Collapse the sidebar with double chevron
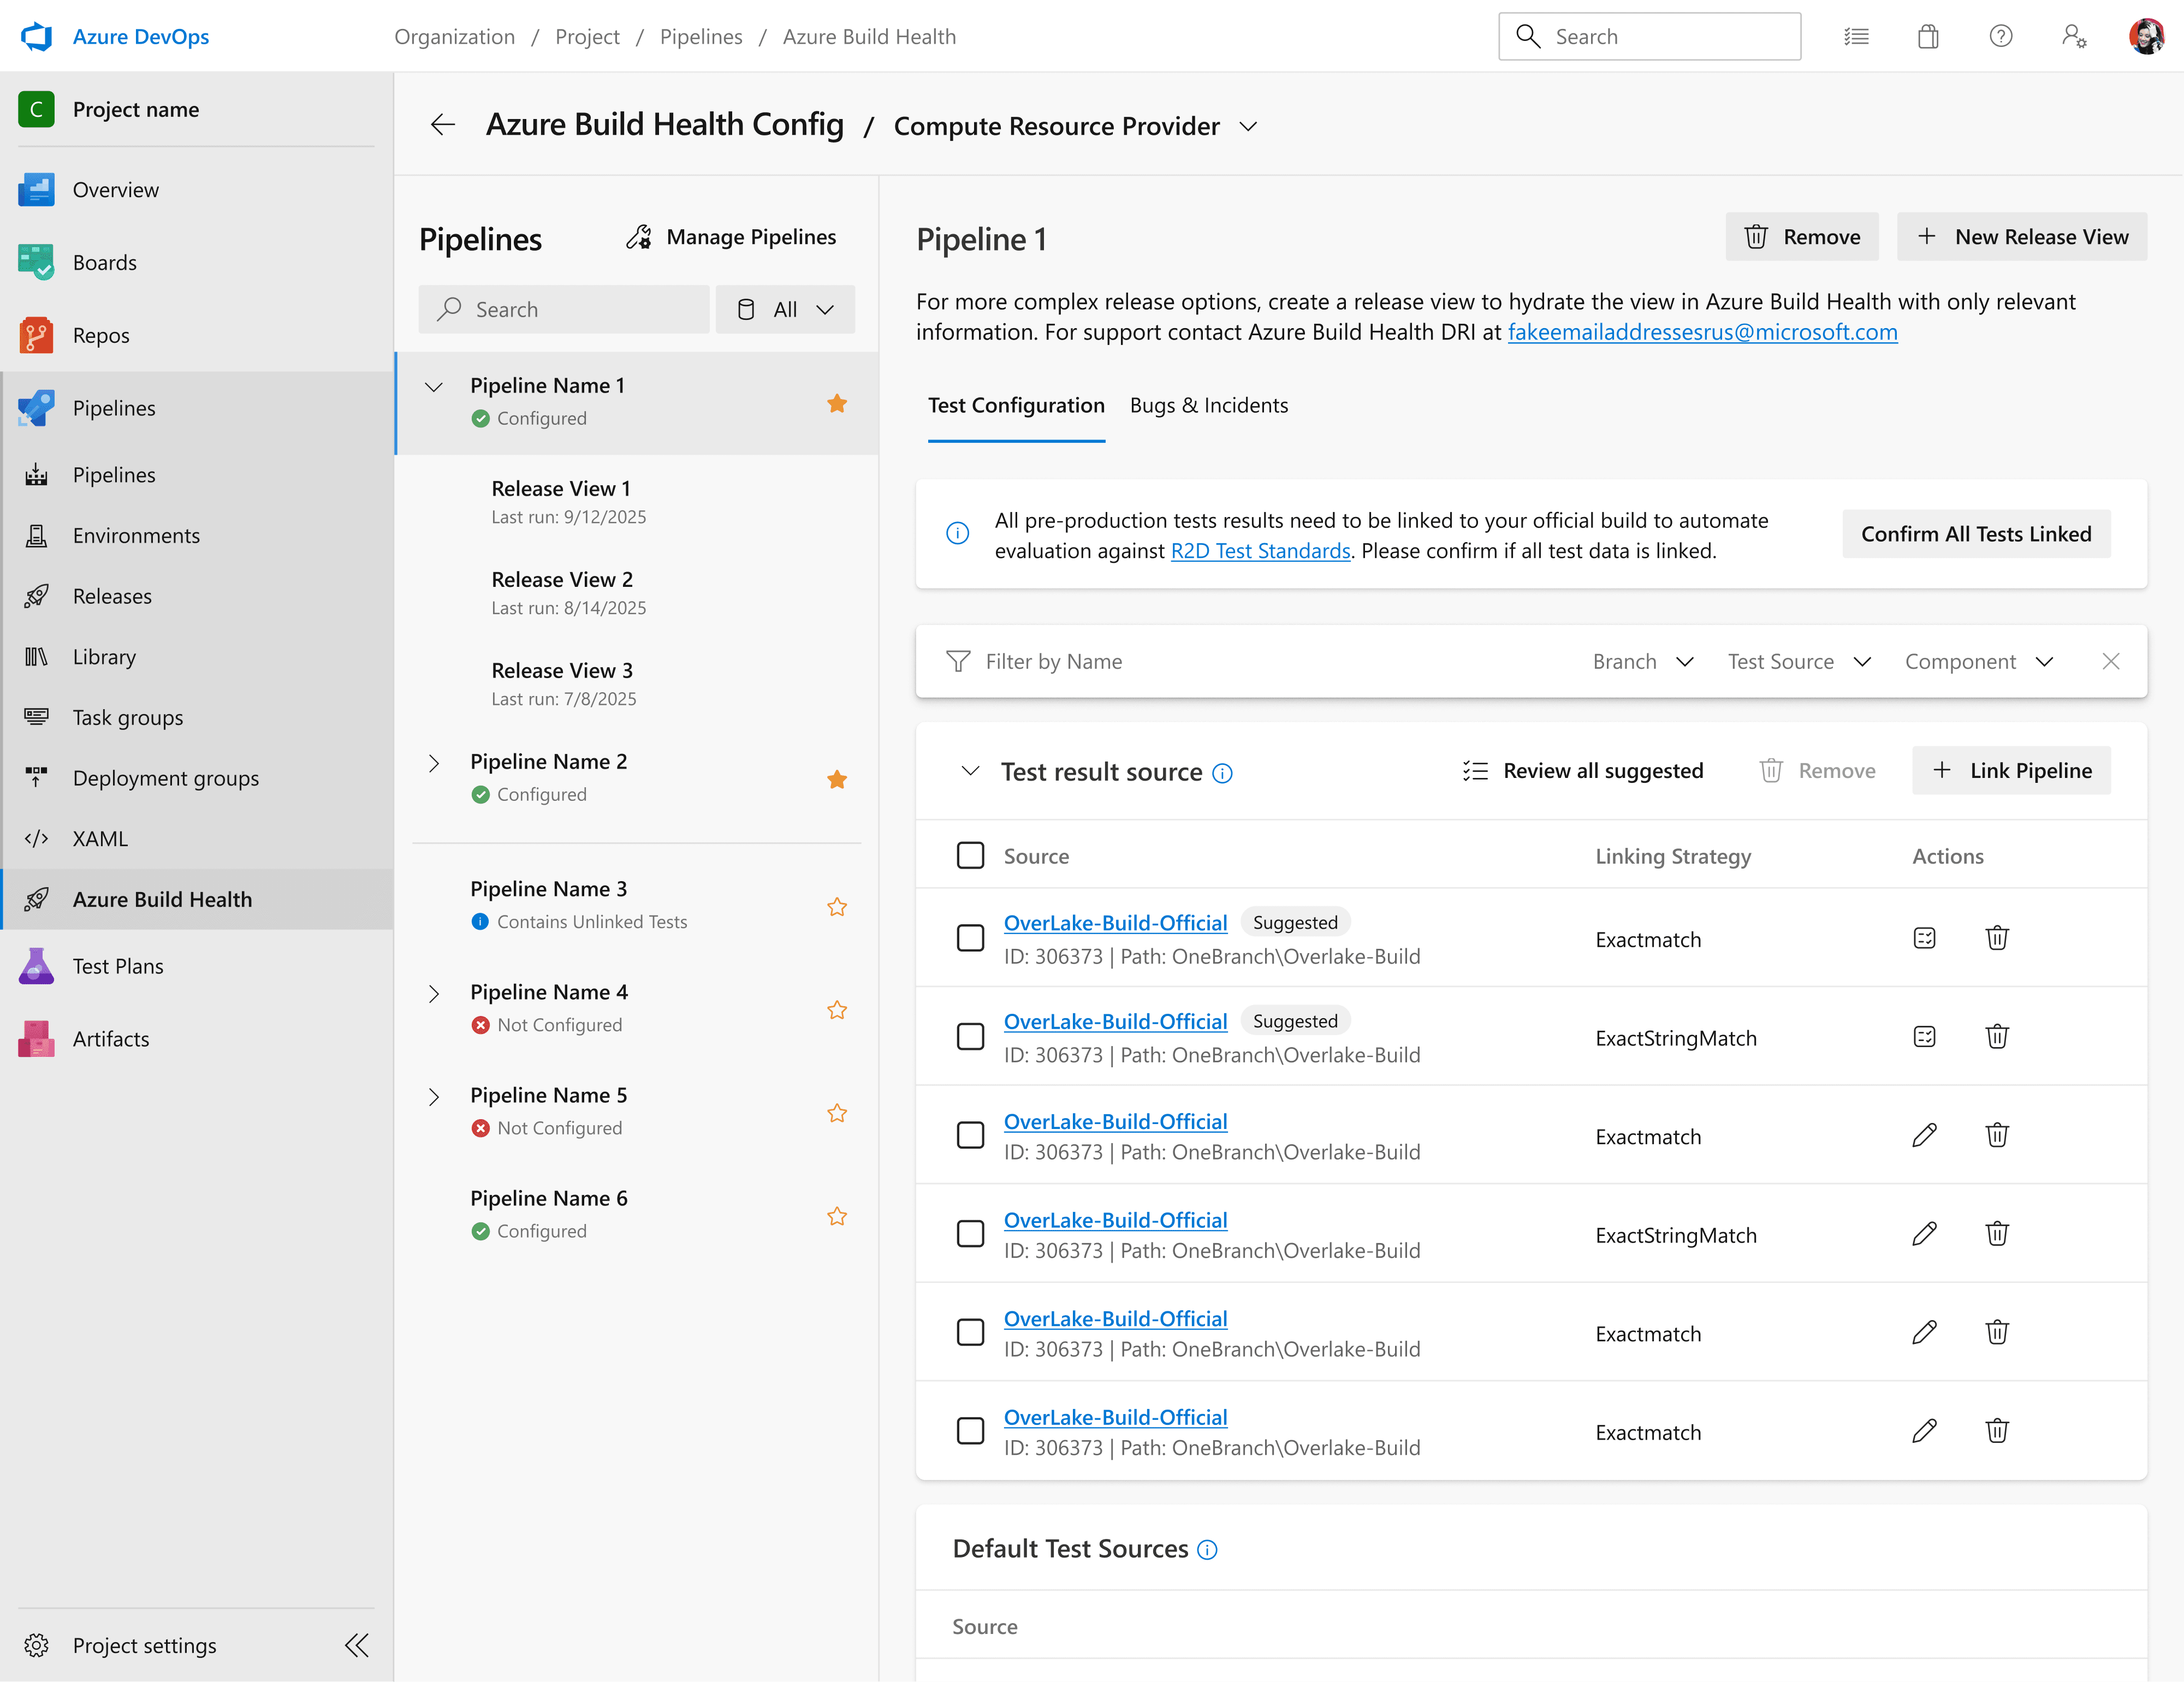The height and width of the screenshot is (1682, 2184). pyautogui.click(x=357, y=1646)
